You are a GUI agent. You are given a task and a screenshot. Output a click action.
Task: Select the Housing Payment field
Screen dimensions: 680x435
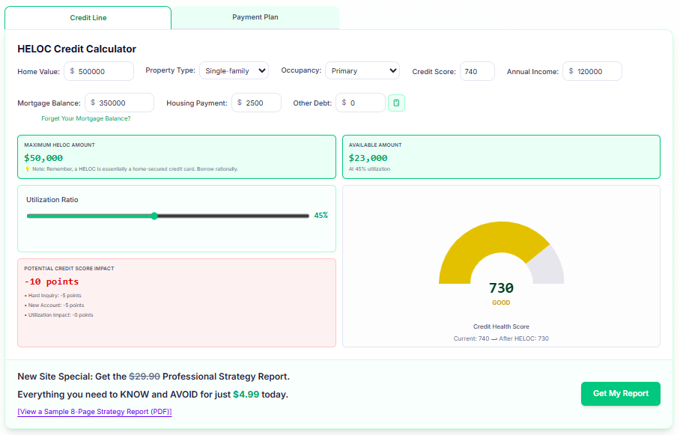coord(256,102)
